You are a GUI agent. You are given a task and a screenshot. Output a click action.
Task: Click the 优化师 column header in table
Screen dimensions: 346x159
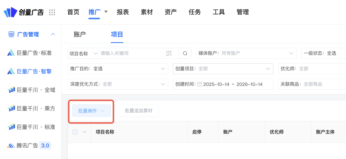[277, 132]
